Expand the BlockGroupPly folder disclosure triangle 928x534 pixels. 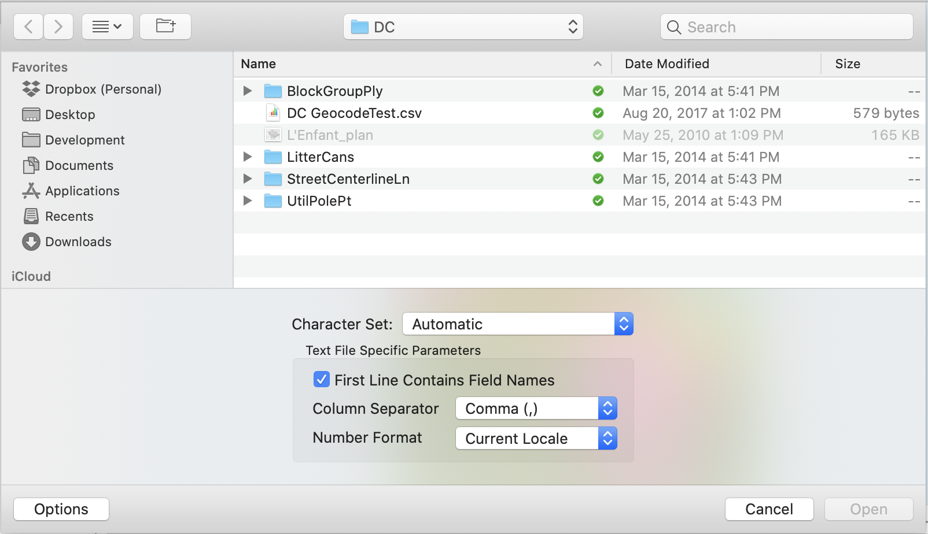247,91
